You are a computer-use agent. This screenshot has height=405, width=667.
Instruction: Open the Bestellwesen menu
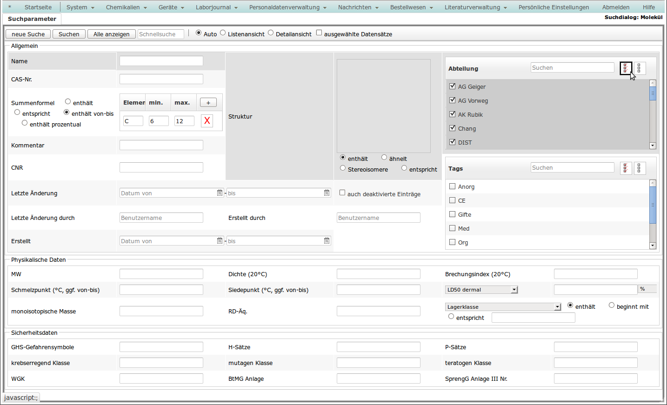click(411, 7)
